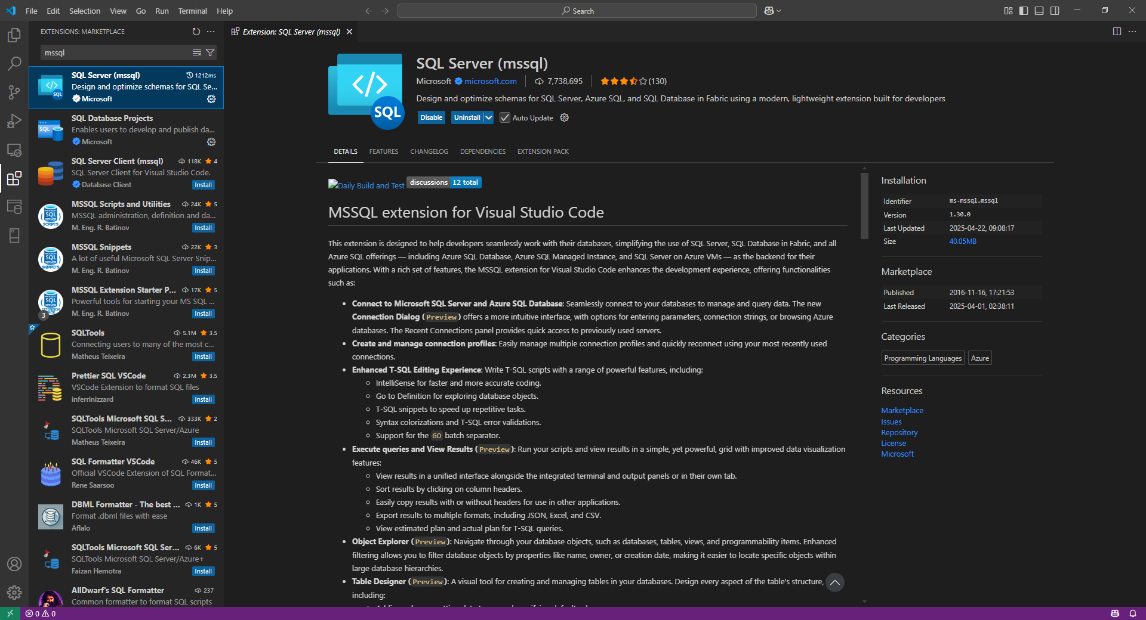The image size is (1146, 620).
Task: Open Remote Explorer view
Action: tap(14, 150)
